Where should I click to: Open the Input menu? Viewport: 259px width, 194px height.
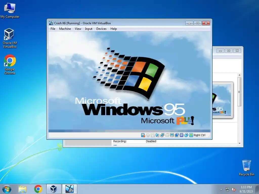[89, 29]
